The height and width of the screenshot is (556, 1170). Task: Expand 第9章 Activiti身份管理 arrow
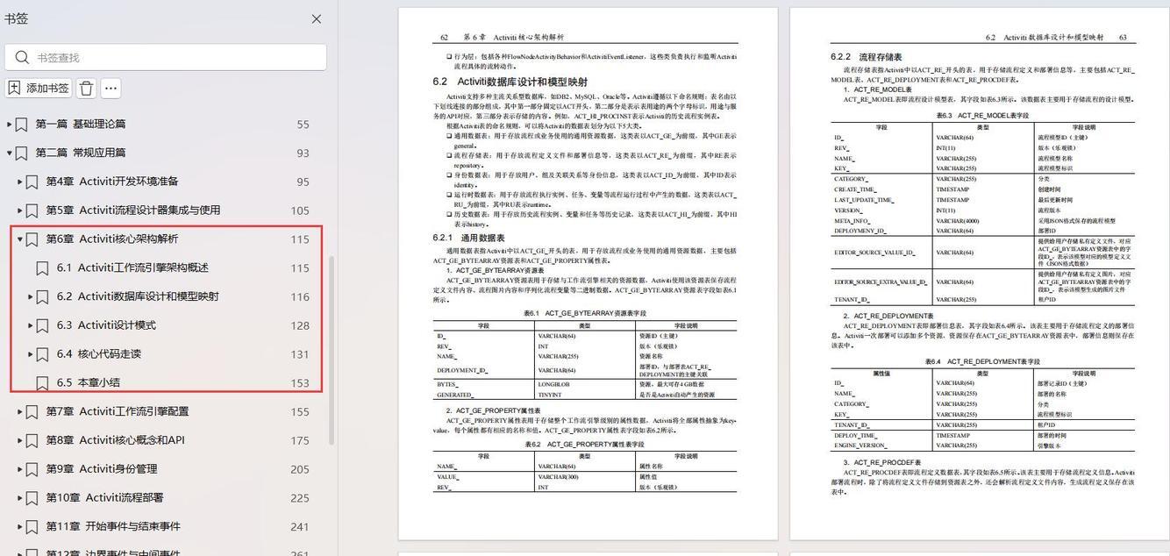pos(20,469)
